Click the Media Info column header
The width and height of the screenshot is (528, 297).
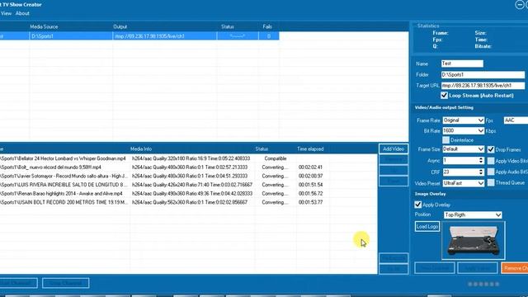click(x=141, y=148)
